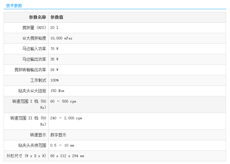Viewport: 230px width, 164px height.
Task: Click the 马达输出功率 label
Action: click(34, 59)
